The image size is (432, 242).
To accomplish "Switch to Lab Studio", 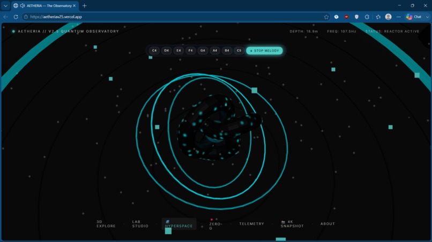I will [x=140, y=224].
